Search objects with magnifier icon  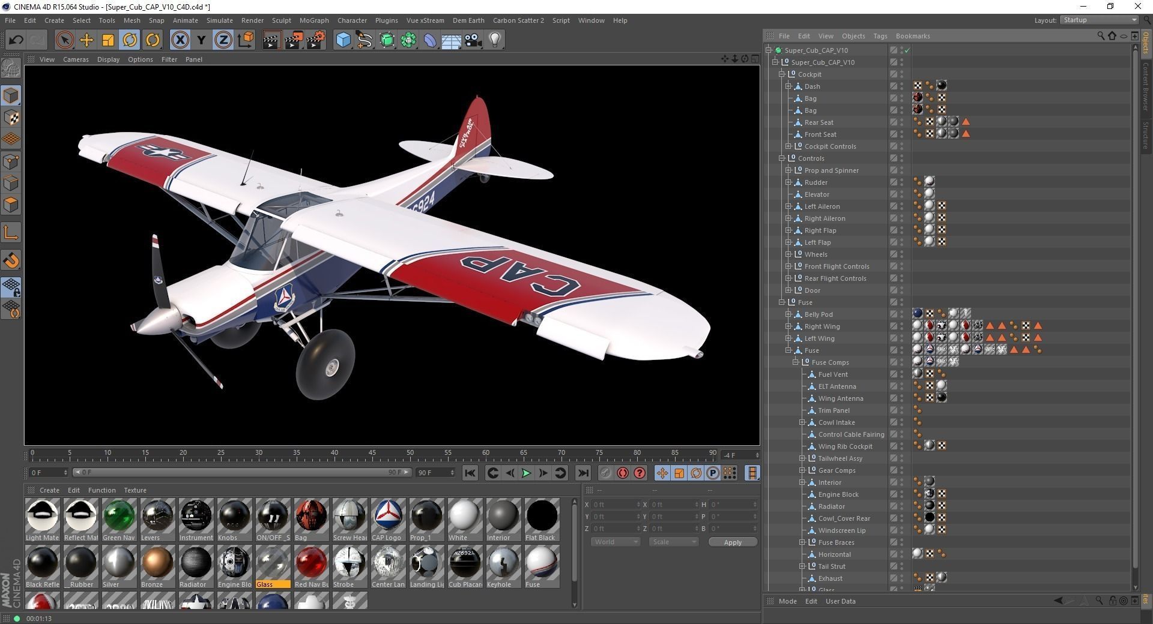(1101, 36)
